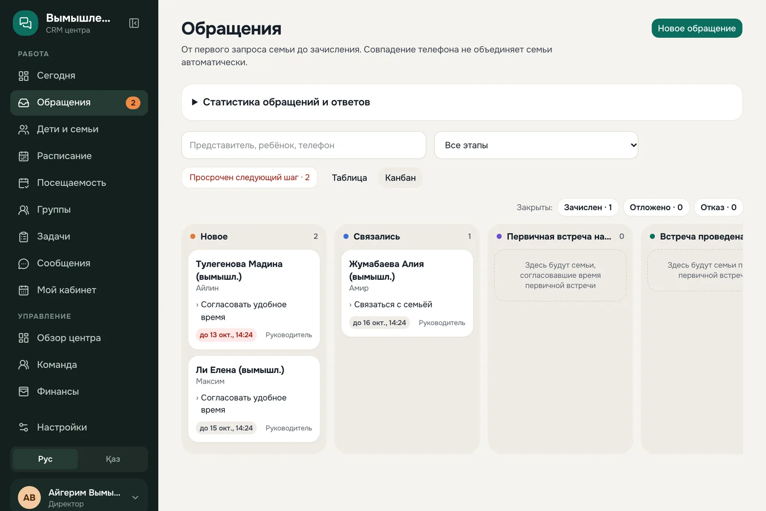Click the Задачи clipboard icon
Image resolution: width=766 pixels, height=511 pixels.
tap(23, 237)
